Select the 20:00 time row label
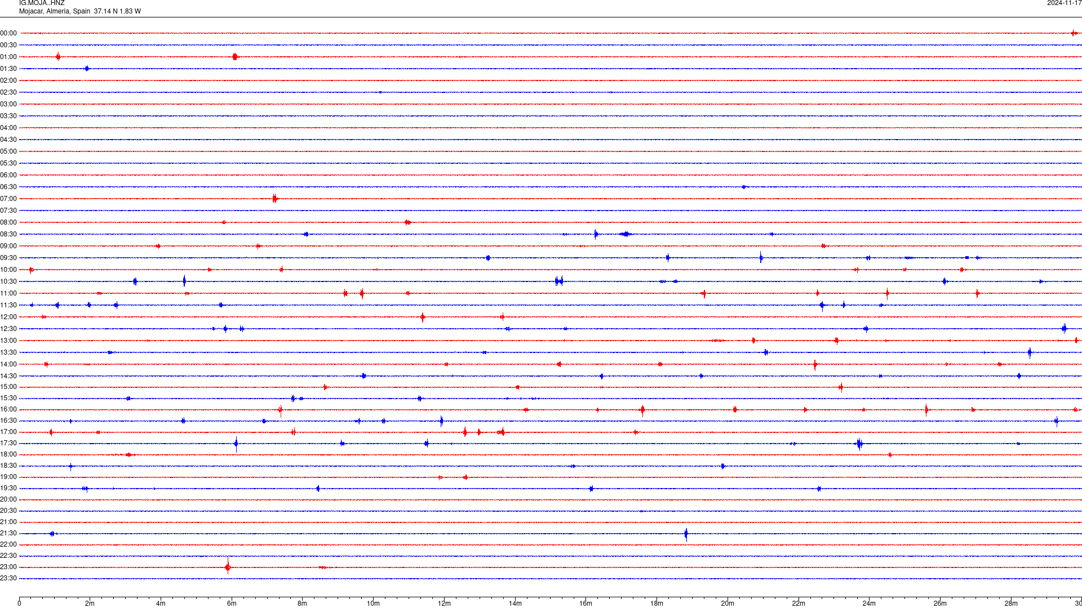1082x608 pixels. [x=8, y=499]
